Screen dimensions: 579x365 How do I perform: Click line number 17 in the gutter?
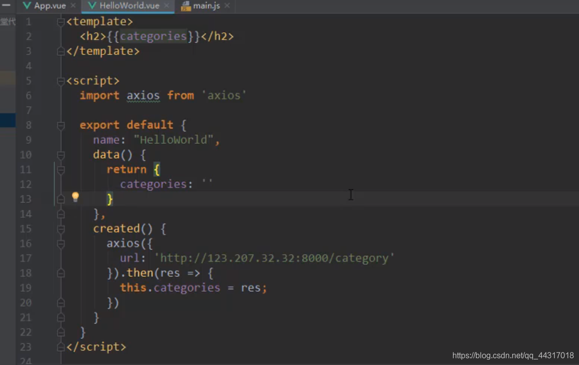click(26, 258)
